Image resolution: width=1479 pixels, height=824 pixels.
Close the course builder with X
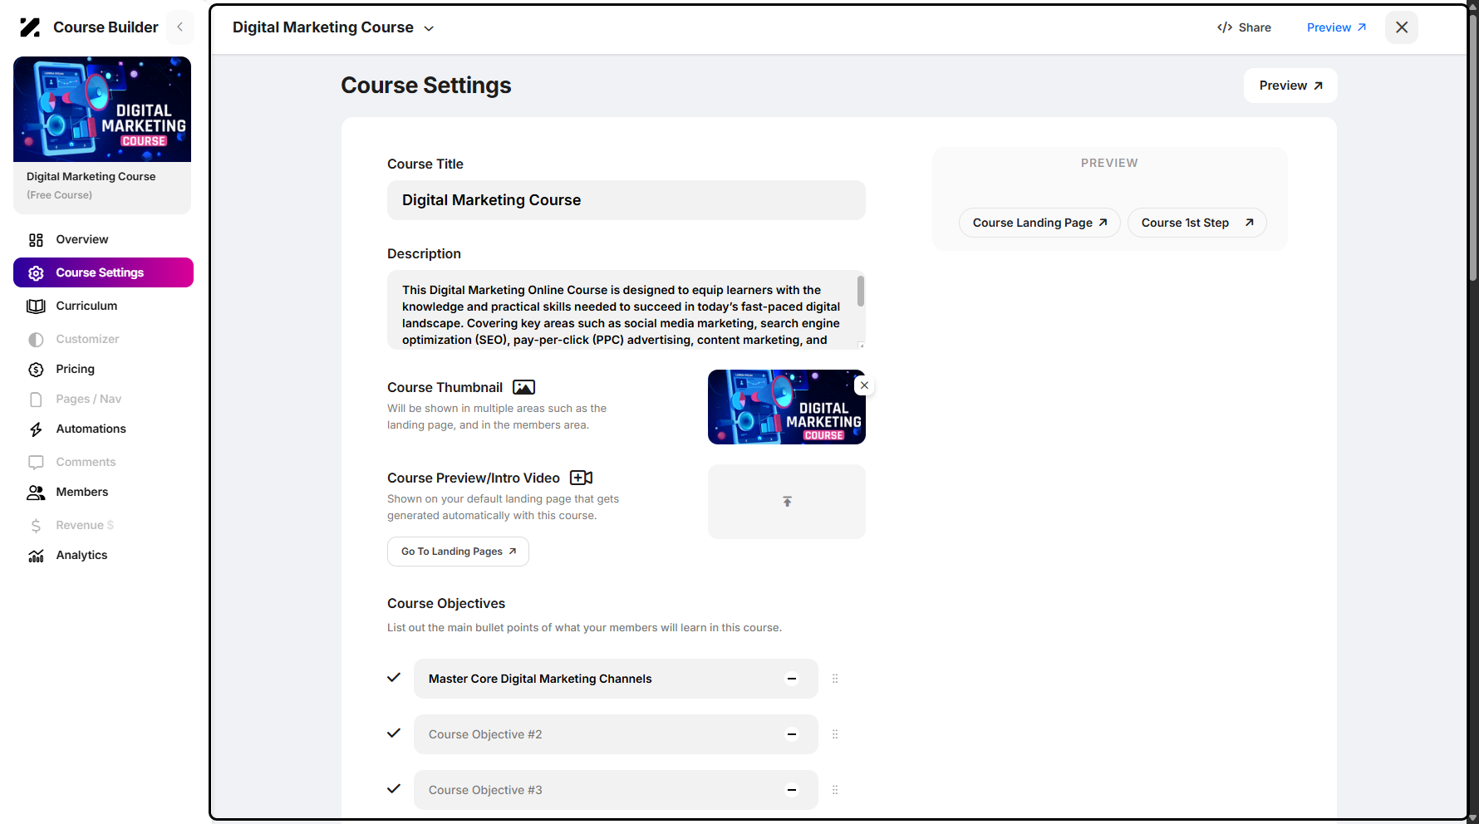point(1402,27)
